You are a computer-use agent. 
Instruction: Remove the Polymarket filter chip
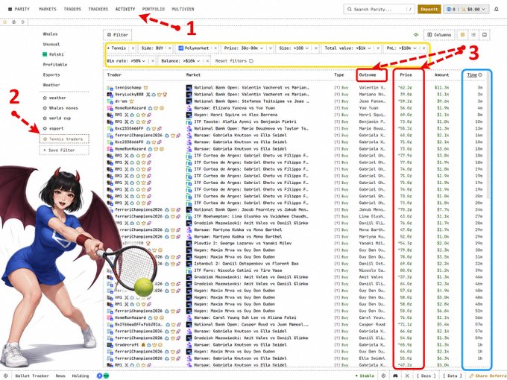click(x=215, y=48)
